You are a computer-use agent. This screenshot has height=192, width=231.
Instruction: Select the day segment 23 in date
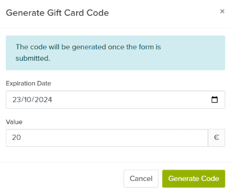point(17,100)
